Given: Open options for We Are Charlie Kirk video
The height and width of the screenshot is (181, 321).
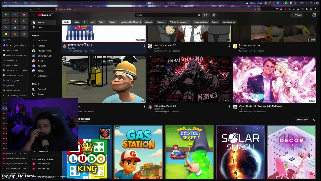Looking at the screenshot, I should (315, 107).
